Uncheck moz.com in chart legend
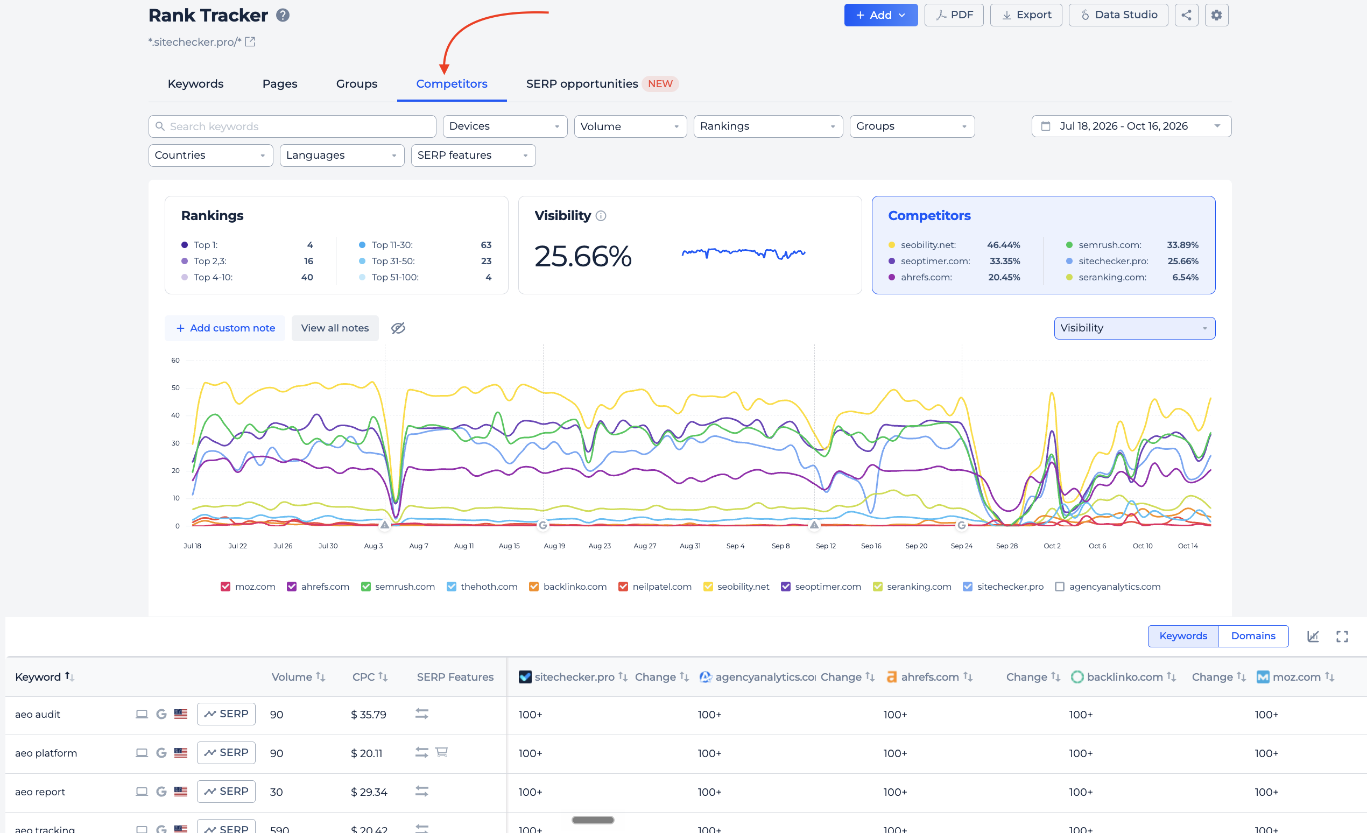Screen dimensions: 1367x833 tap(226, 587)
